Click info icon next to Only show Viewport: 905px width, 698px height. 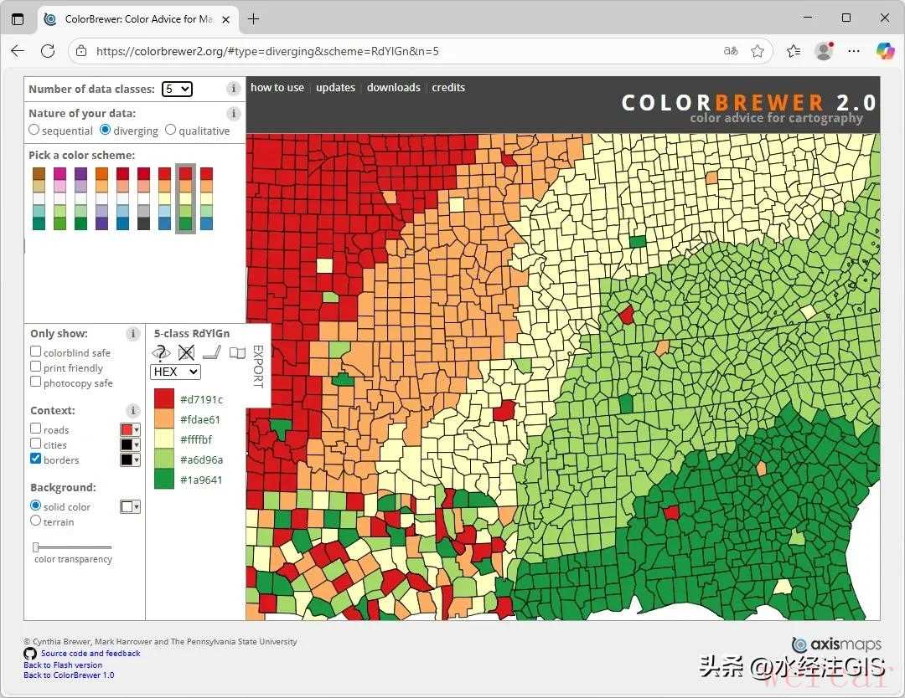click(133, 334)
